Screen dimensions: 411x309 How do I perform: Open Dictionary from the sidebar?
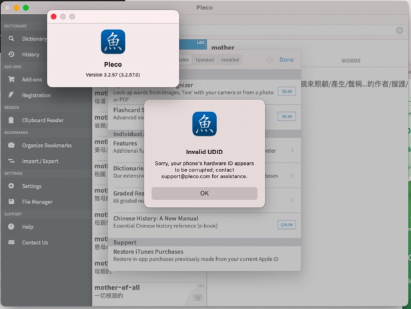(34, 39)
